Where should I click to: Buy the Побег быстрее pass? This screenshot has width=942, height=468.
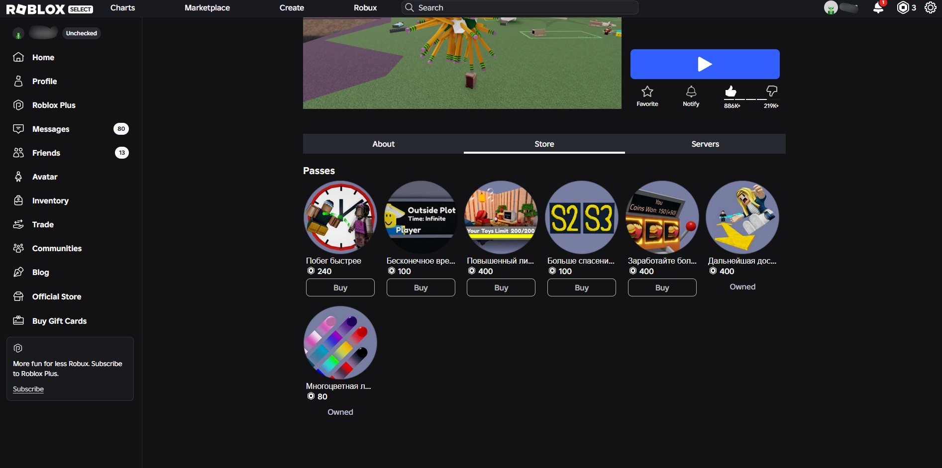tap(340, 287)
